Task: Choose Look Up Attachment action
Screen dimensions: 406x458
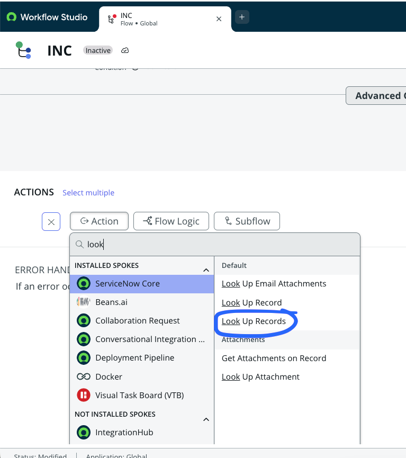Action: click(x=260, y=377)
